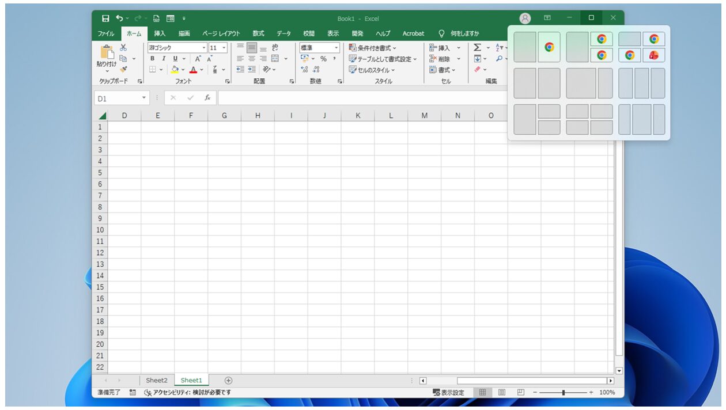Switch to Page Layout view in status bar
This screenshot has height=410, width=726.
coord(501,392)
